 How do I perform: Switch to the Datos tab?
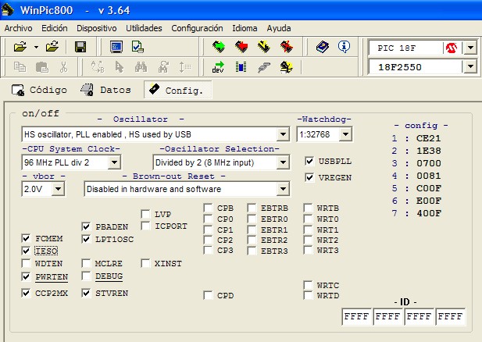pyautogui.click(x=106, y=90)
